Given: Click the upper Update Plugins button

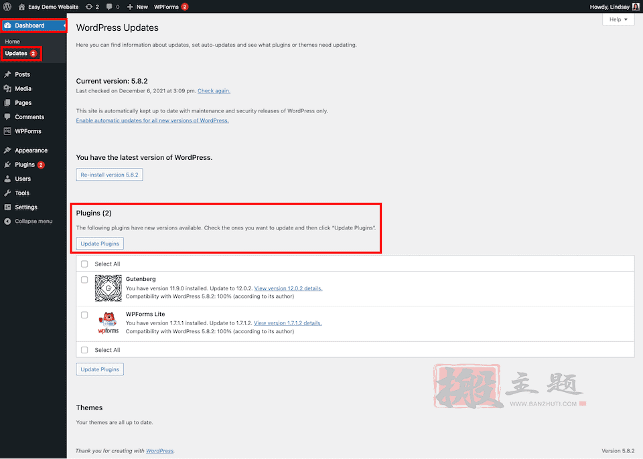Looking at the screenshot, I should pos(100,244).
